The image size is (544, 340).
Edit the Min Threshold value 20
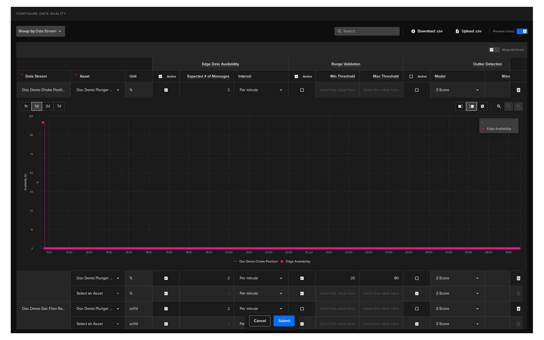click(x=337, y=278)
